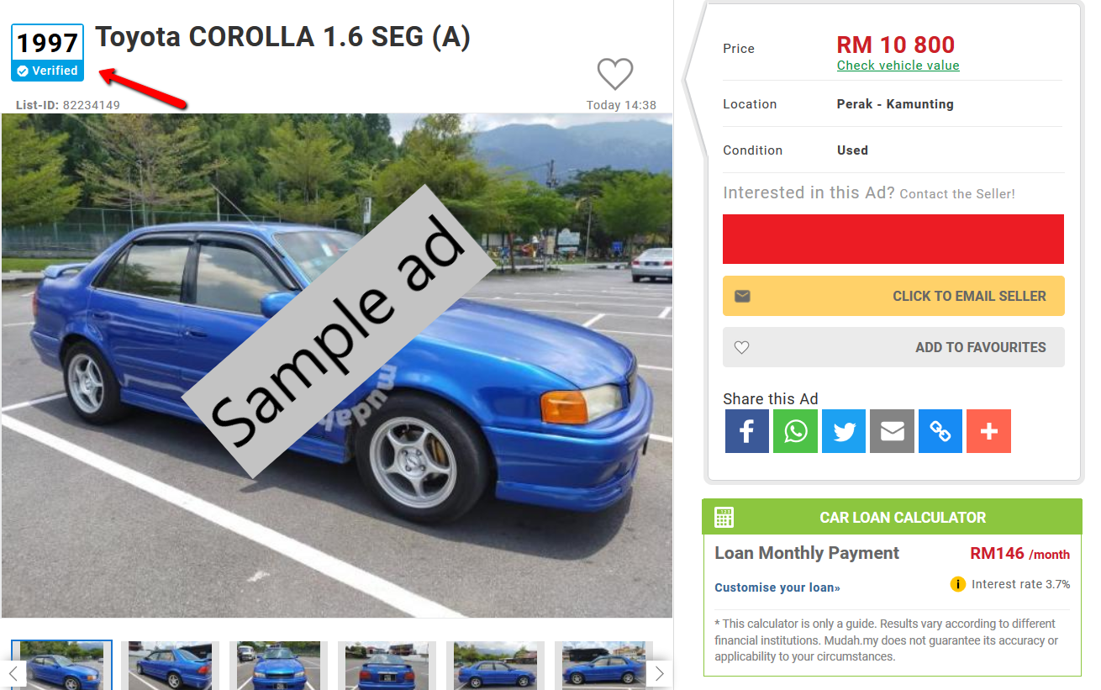Open more sharing options with the plus icon

(988, 431)
